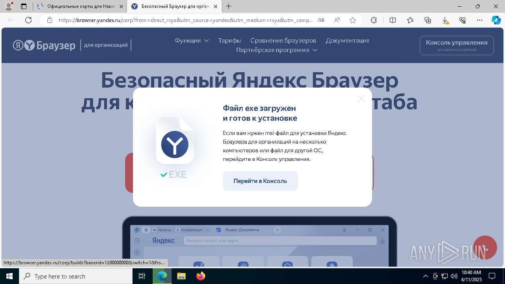Show hidden system tray icons
The image size is (505, 284).
(x=425, y=276)
